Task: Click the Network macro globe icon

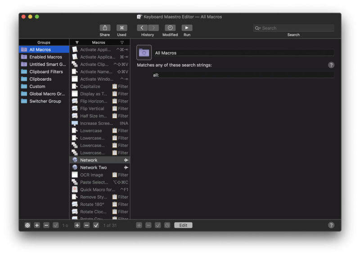Action: 75,160
